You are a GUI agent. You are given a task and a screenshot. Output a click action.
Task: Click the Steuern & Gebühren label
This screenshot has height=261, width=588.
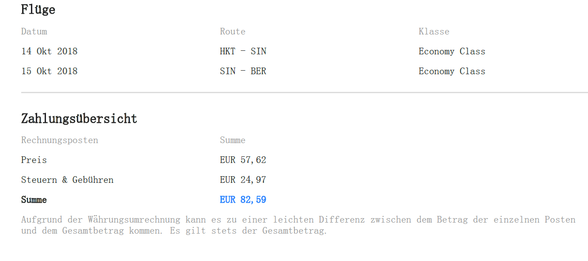(x=67, y=180)
